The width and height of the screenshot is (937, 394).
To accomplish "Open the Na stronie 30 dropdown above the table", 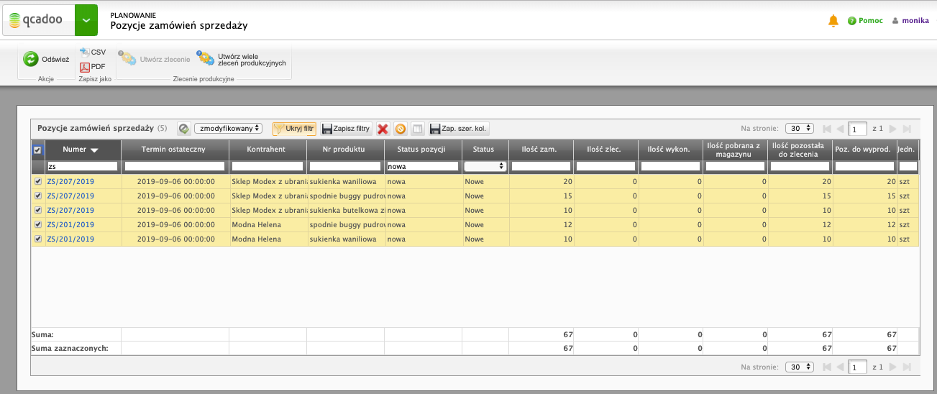I will click(x=800, y=128).
